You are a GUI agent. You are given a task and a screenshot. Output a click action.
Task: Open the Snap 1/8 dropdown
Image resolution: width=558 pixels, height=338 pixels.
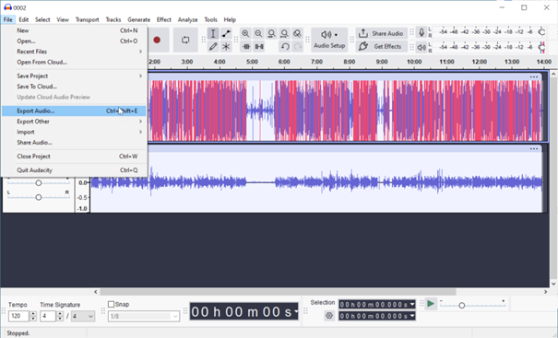(144, 316)
